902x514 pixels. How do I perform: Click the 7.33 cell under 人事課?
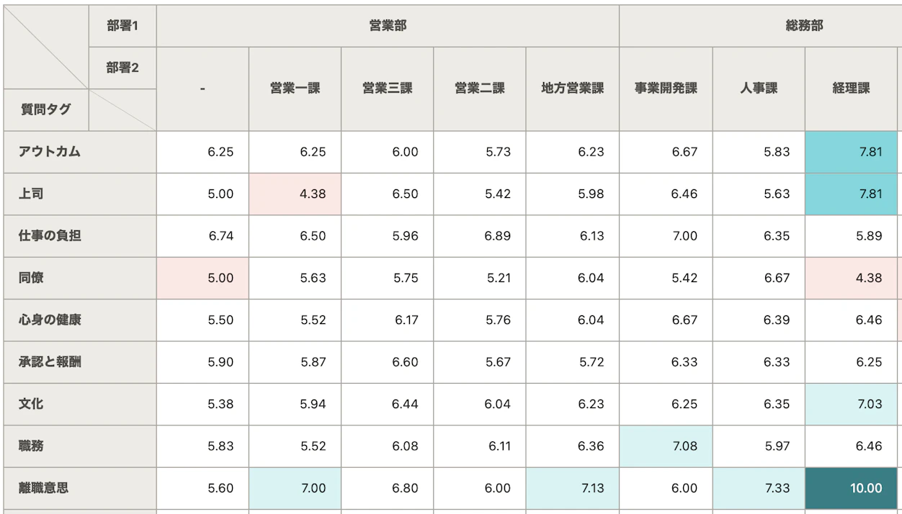(x=759, y=488)
